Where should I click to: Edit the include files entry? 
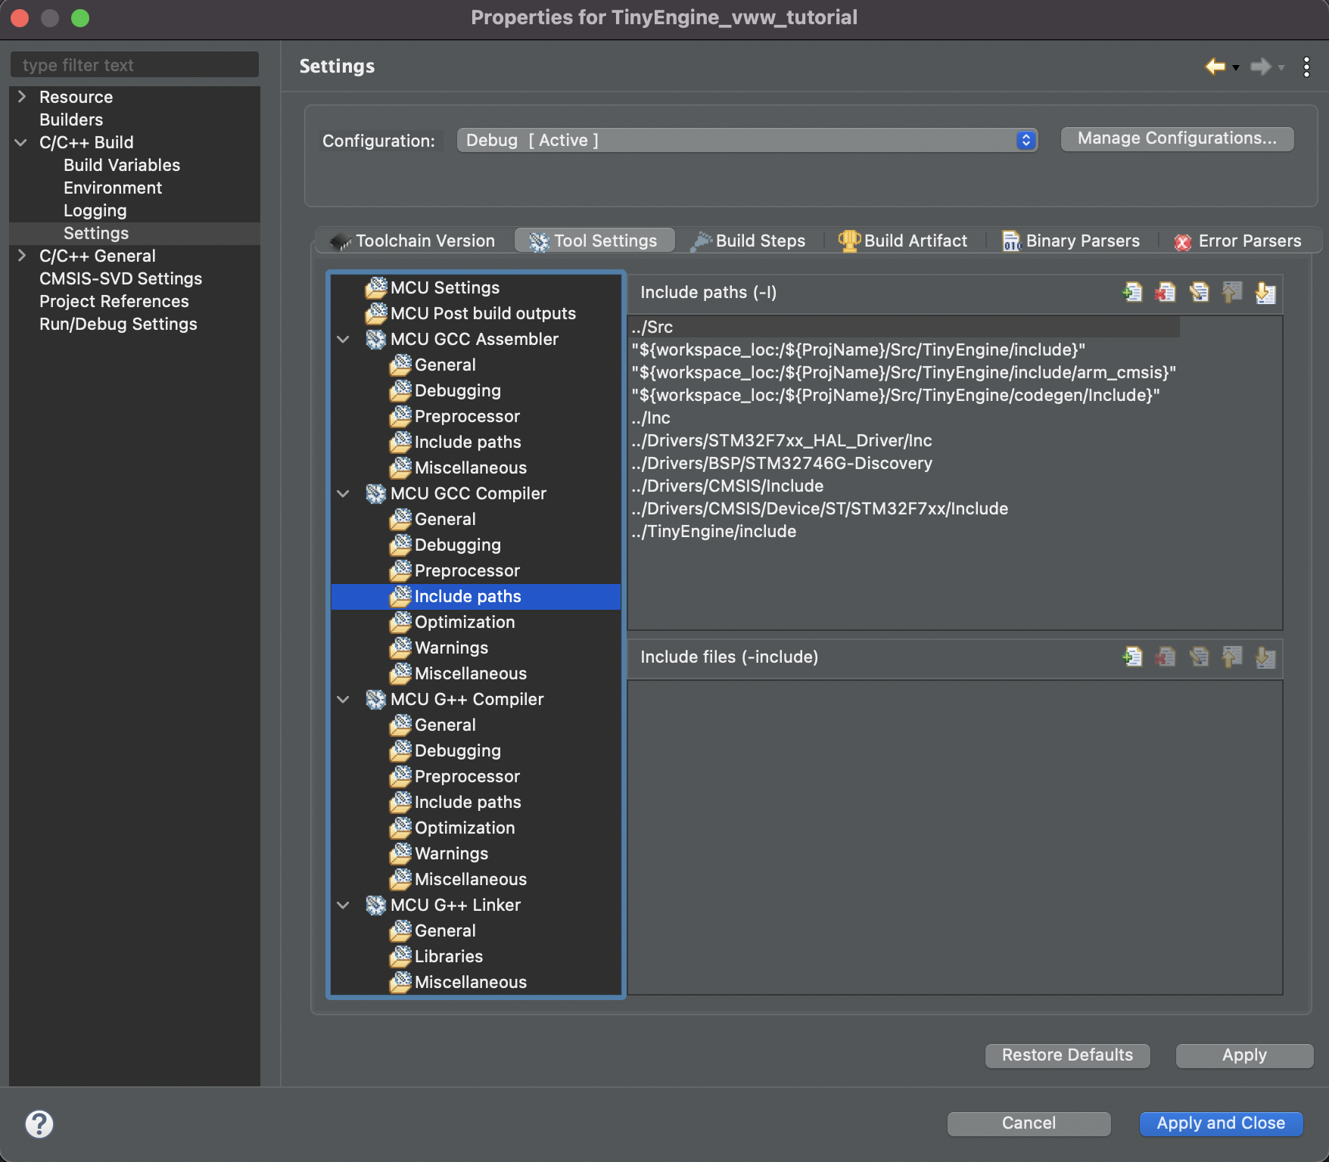click(x=1199, y=657)
